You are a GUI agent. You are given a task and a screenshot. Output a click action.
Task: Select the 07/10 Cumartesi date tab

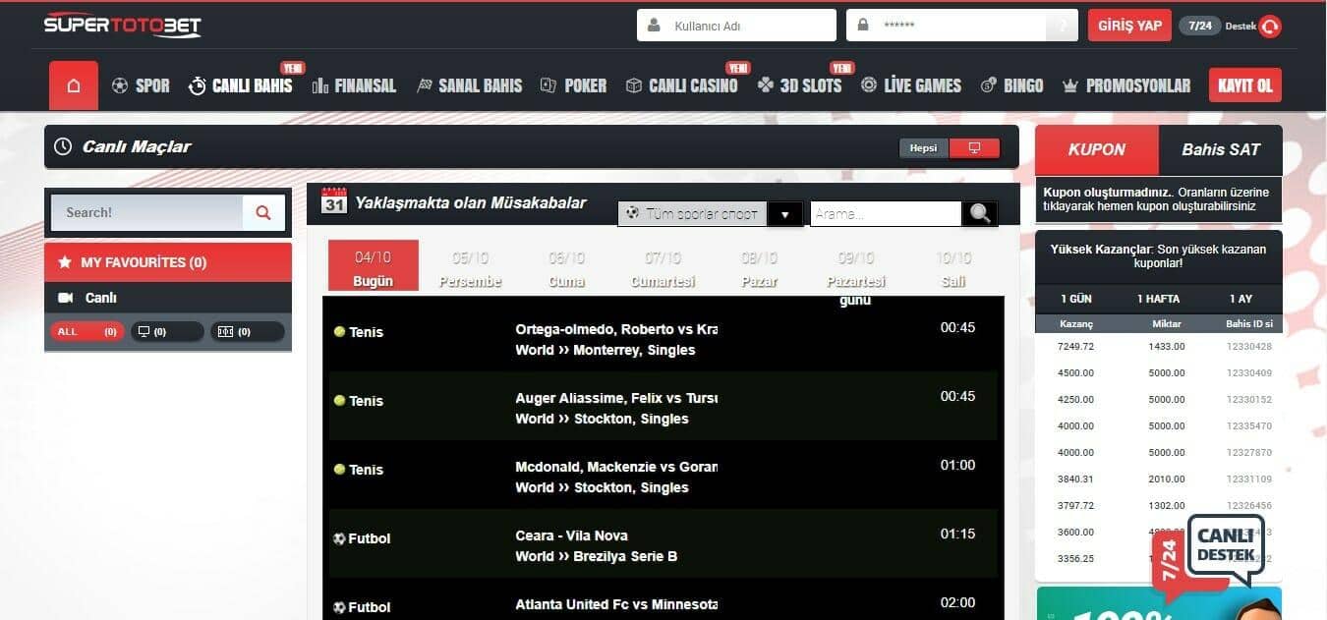click(x=663, y=269)
